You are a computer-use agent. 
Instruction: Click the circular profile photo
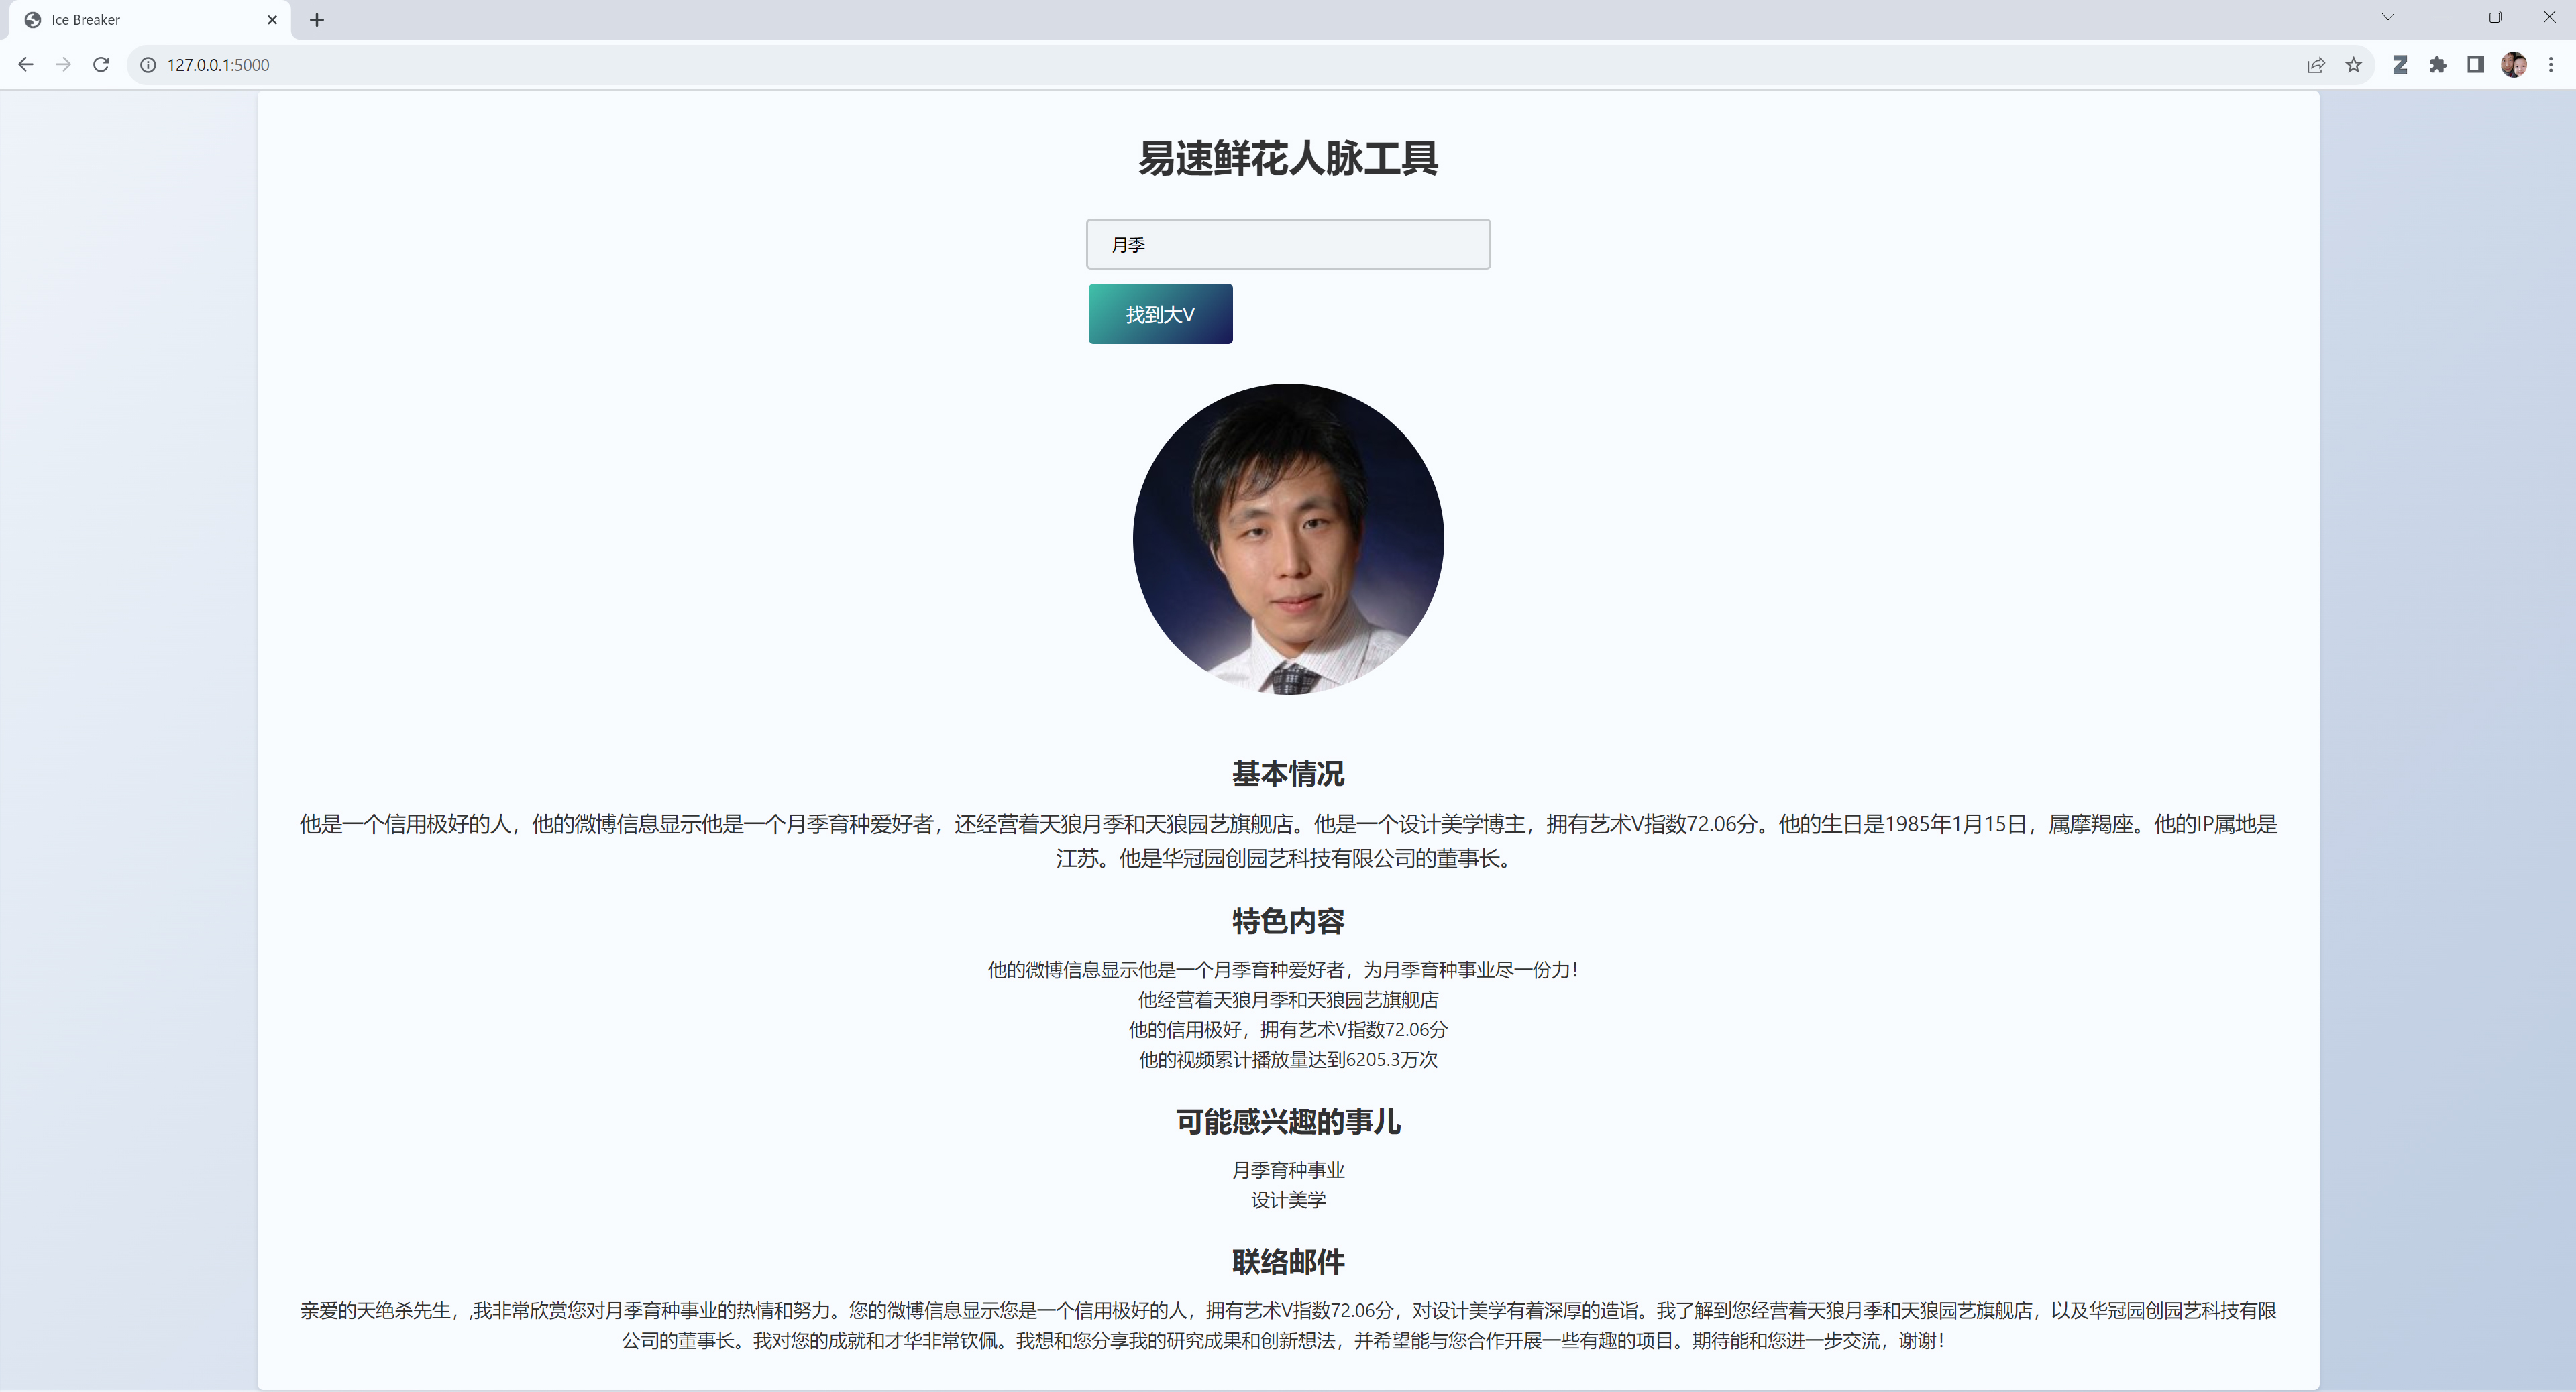click(x=1288, y=540)
